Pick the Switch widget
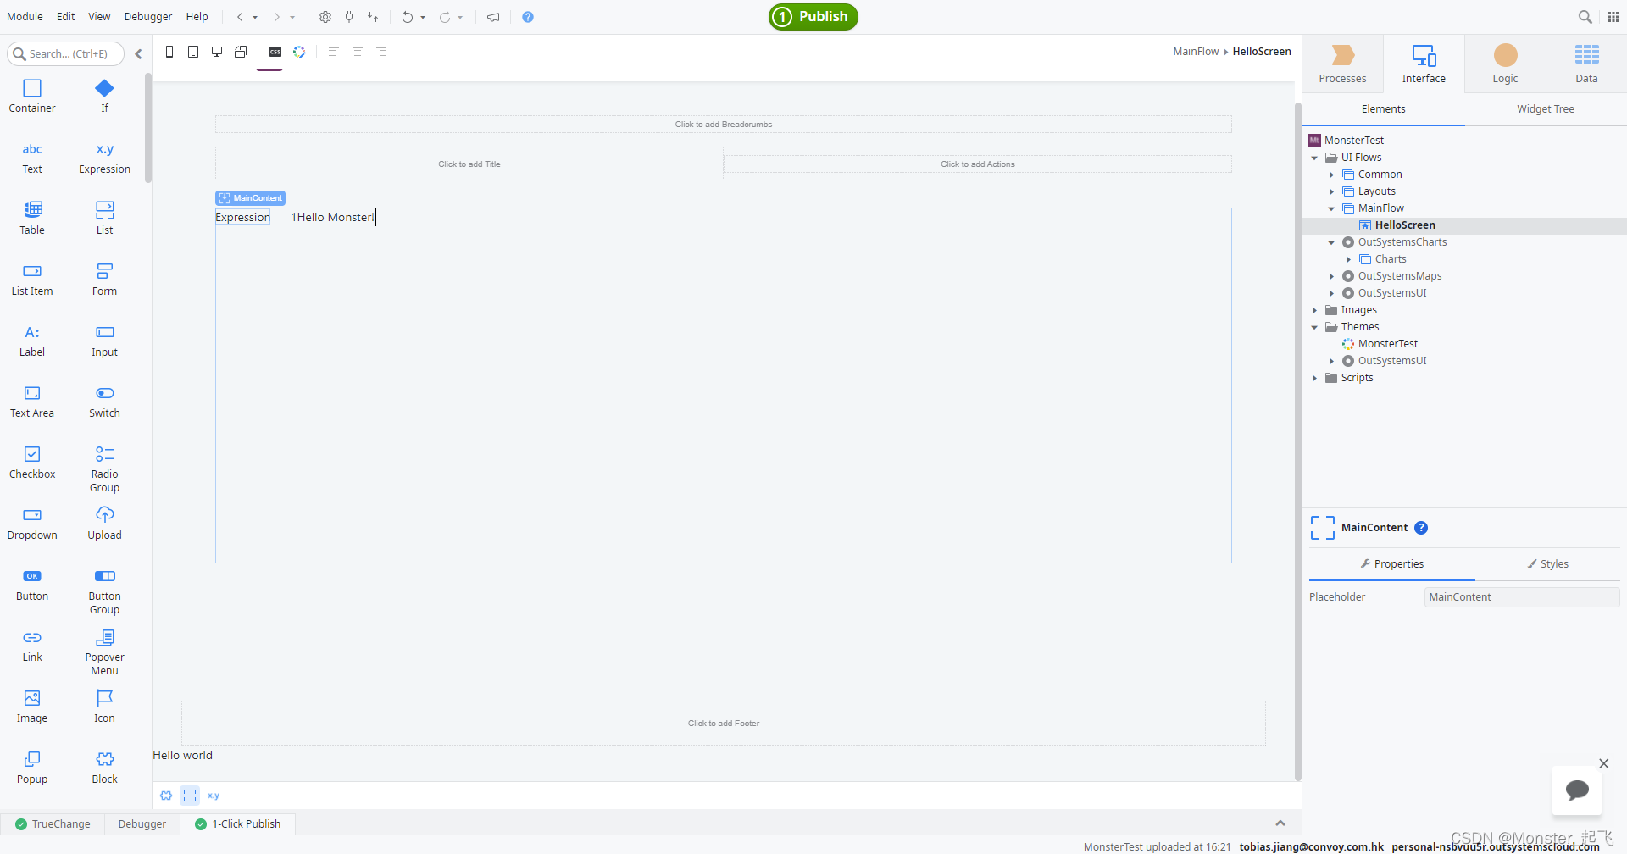The width and height of the screenshot is (1627, 854). pyautogui.click(x=104, y=401)
